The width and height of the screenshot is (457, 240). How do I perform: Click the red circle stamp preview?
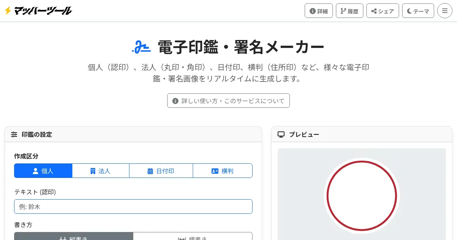point(361,196)
